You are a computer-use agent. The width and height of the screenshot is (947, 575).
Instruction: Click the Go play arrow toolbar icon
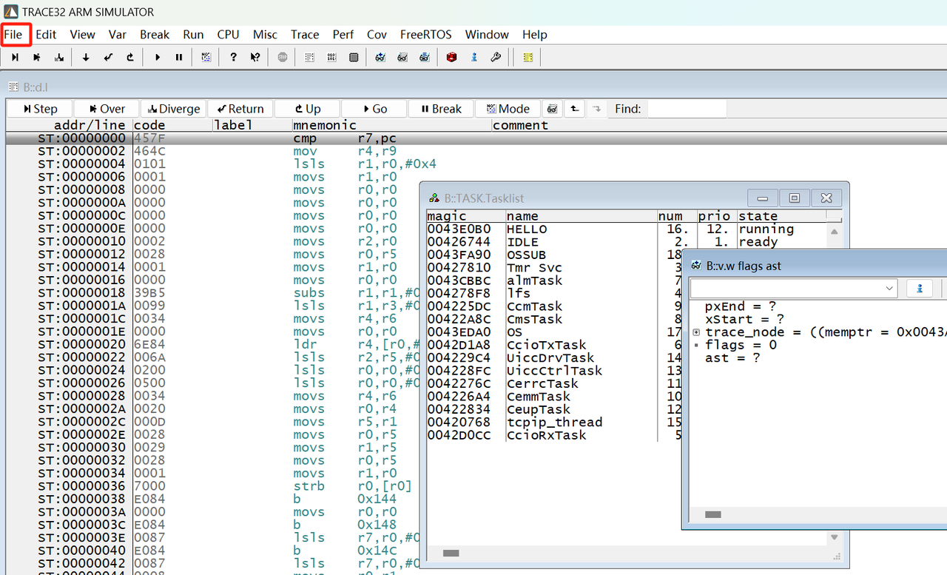(x=157, y=57)
